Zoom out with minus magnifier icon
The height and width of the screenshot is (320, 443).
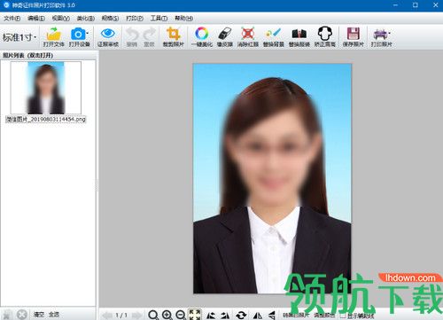(x=181, y=316)
